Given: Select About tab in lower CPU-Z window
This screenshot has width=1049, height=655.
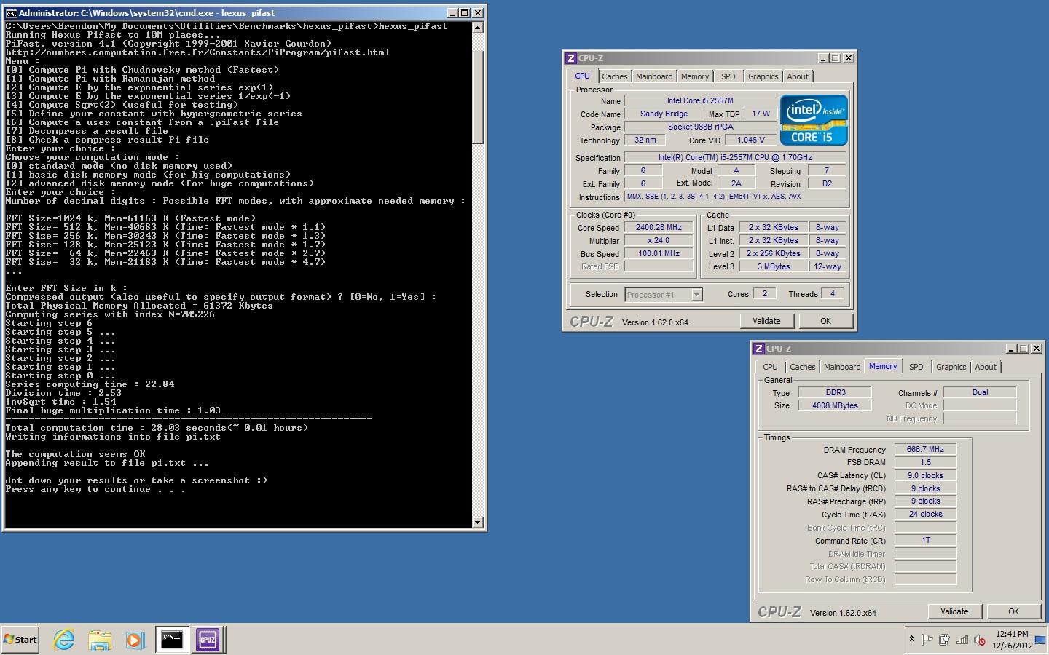Looking at the screenshot, I should pyautogui.click(x=986, y=367).
